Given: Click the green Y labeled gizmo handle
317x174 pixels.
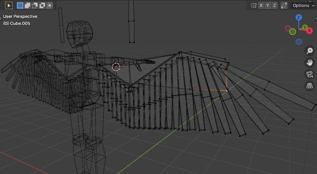Looking at the screenshot, I should pyautogui.click(x=305, y=27).
